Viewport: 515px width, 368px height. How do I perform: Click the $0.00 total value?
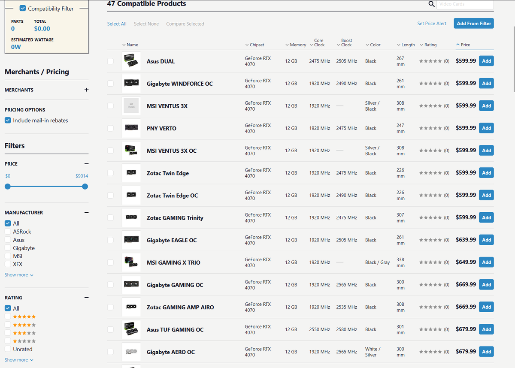tap(42, 29)
